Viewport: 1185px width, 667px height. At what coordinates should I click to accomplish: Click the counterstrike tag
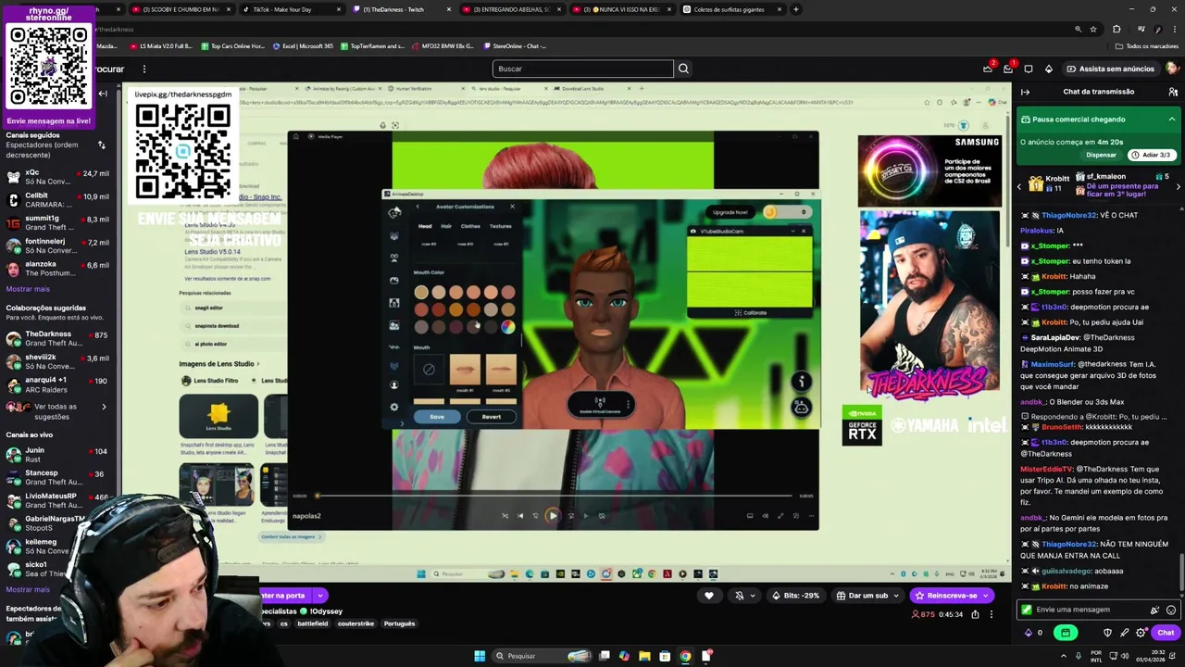click(355, 623)
